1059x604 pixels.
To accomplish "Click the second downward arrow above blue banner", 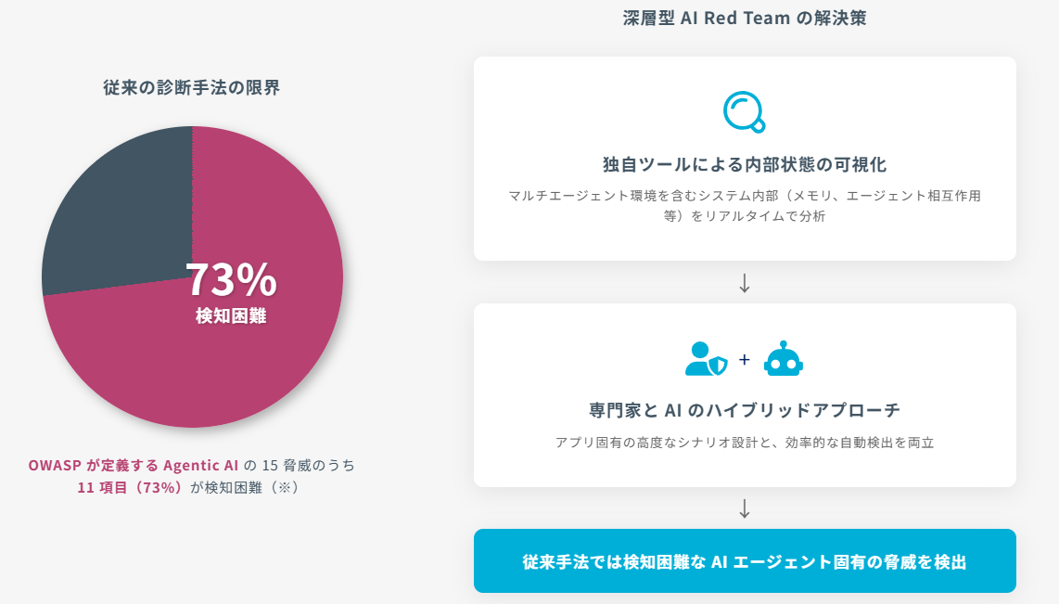I will (x=744, y=508).
